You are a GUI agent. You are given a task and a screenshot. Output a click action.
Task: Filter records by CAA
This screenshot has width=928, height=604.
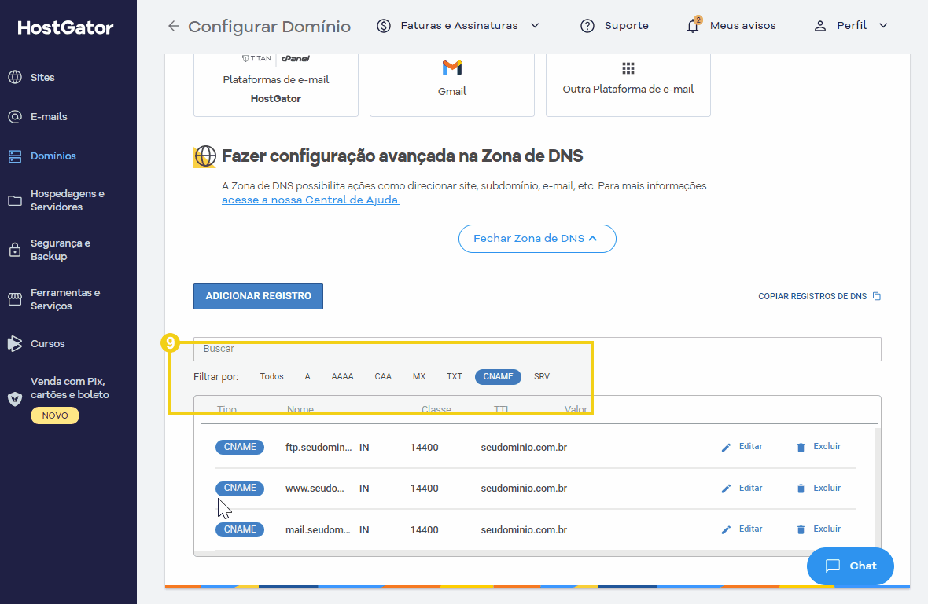click(x=383, y=376)
